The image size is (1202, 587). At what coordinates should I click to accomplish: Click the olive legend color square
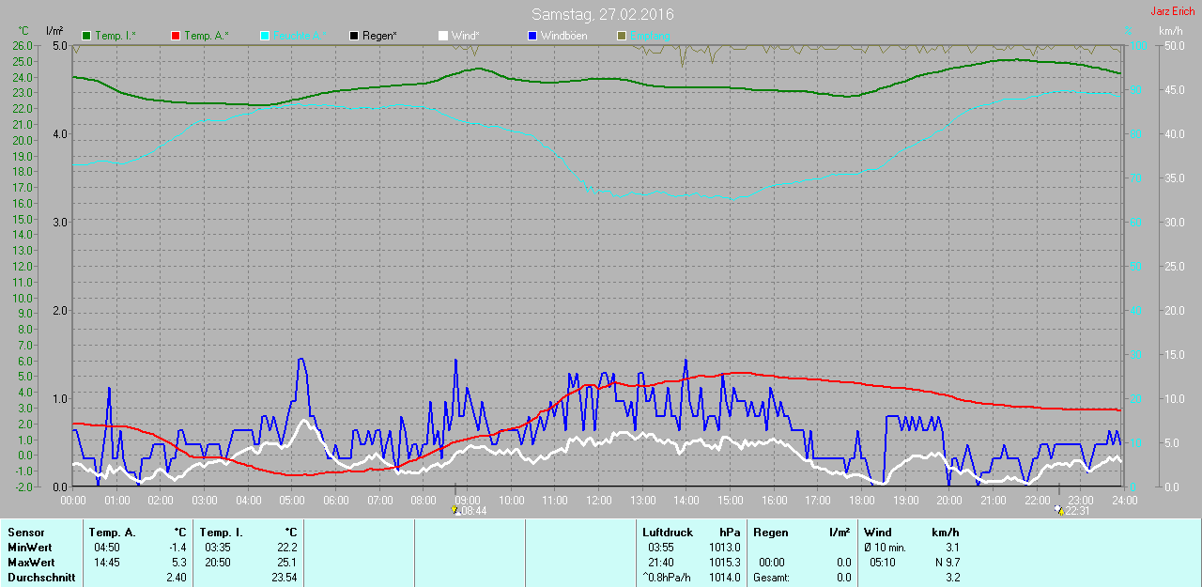pyautogui.click(x=621, y=36)
